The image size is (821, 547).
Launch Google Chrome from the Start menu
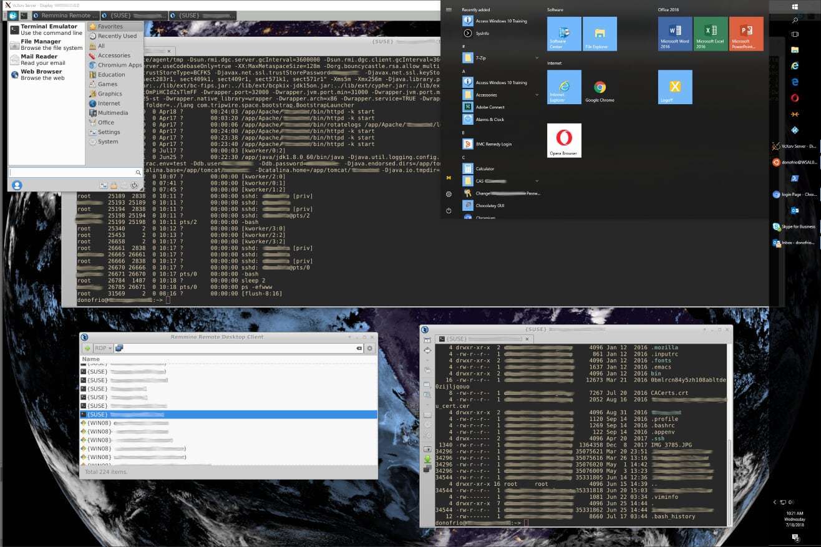pos(600,87)
